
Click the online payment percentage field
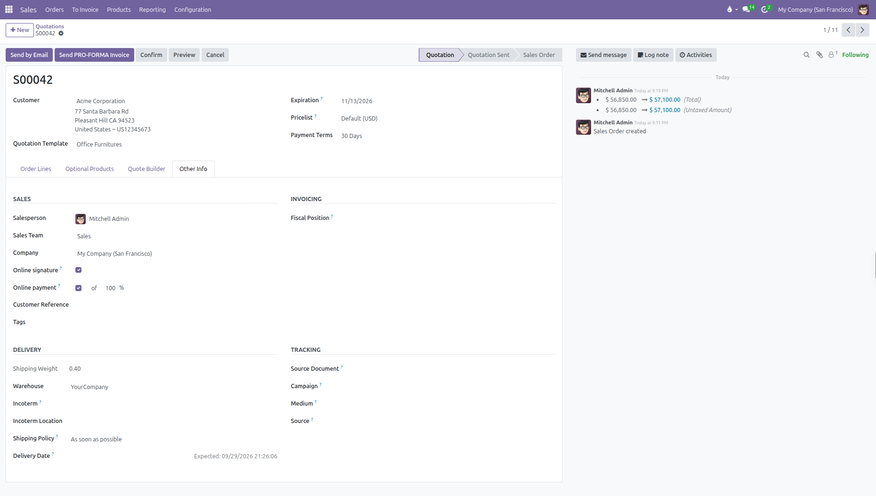coord(111,288)
